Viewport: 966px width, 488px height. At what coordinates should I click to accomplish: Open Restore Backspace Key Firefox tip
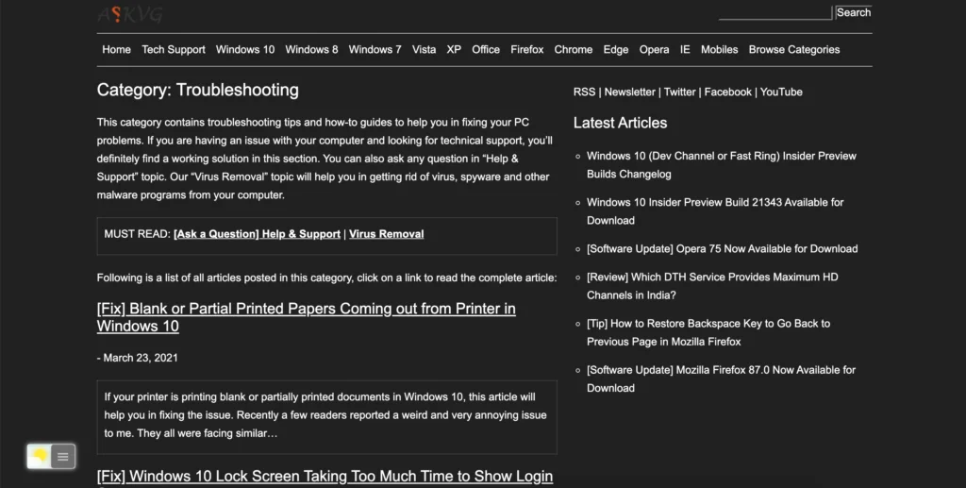pos(708,332)
